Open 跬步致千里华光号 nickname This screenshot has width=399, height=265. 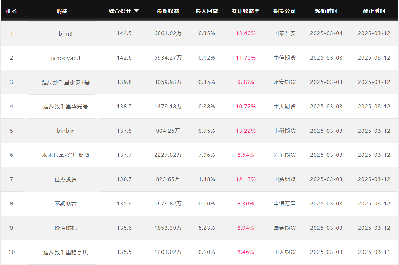pos(66,107)
